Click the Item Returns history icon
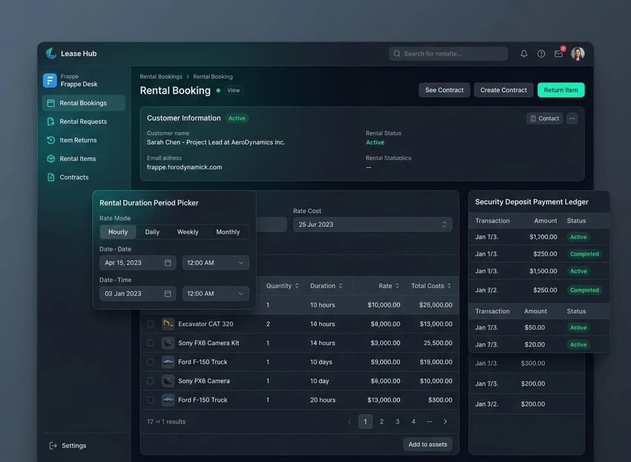The image size is (631, 462). coord(51,140)
